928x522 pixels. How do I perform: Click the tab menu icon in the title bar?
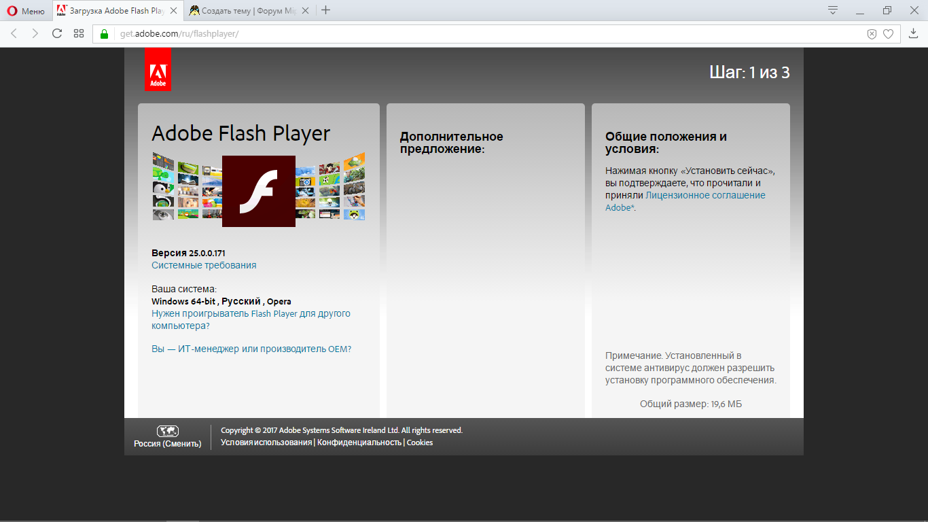pos(833,10)
